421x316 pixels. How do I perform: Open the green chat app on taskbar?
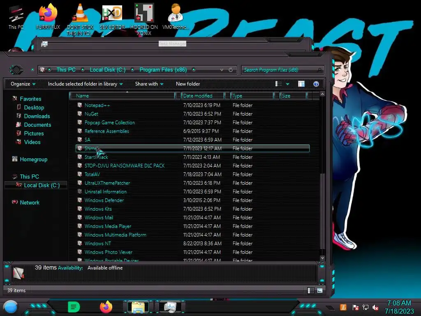coord(74,307)
